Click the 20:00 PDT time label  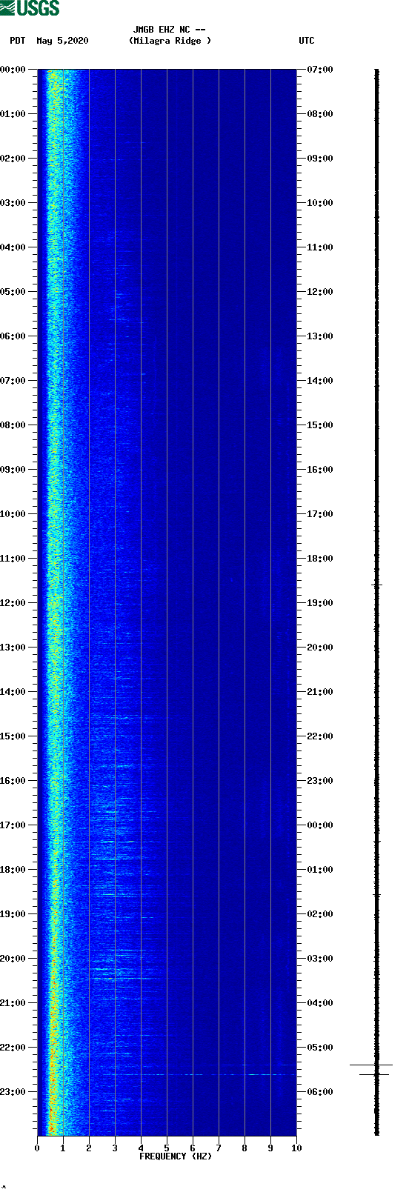click(x=13, y=959)
